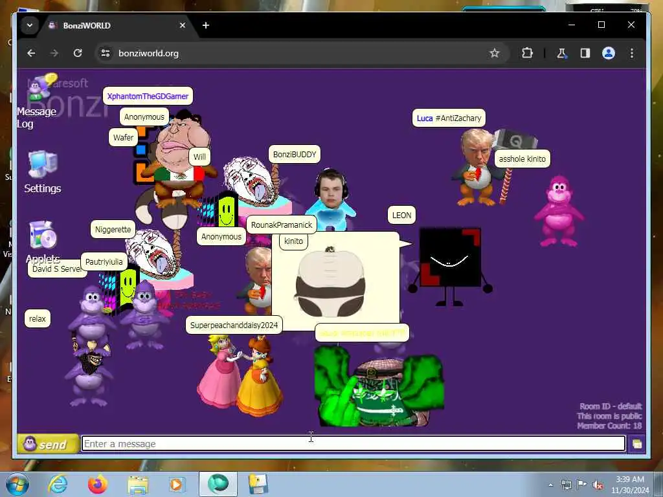Screen dimensions: 663x497
Task: Click the browser forward arrow
Action: coord(54,53)
